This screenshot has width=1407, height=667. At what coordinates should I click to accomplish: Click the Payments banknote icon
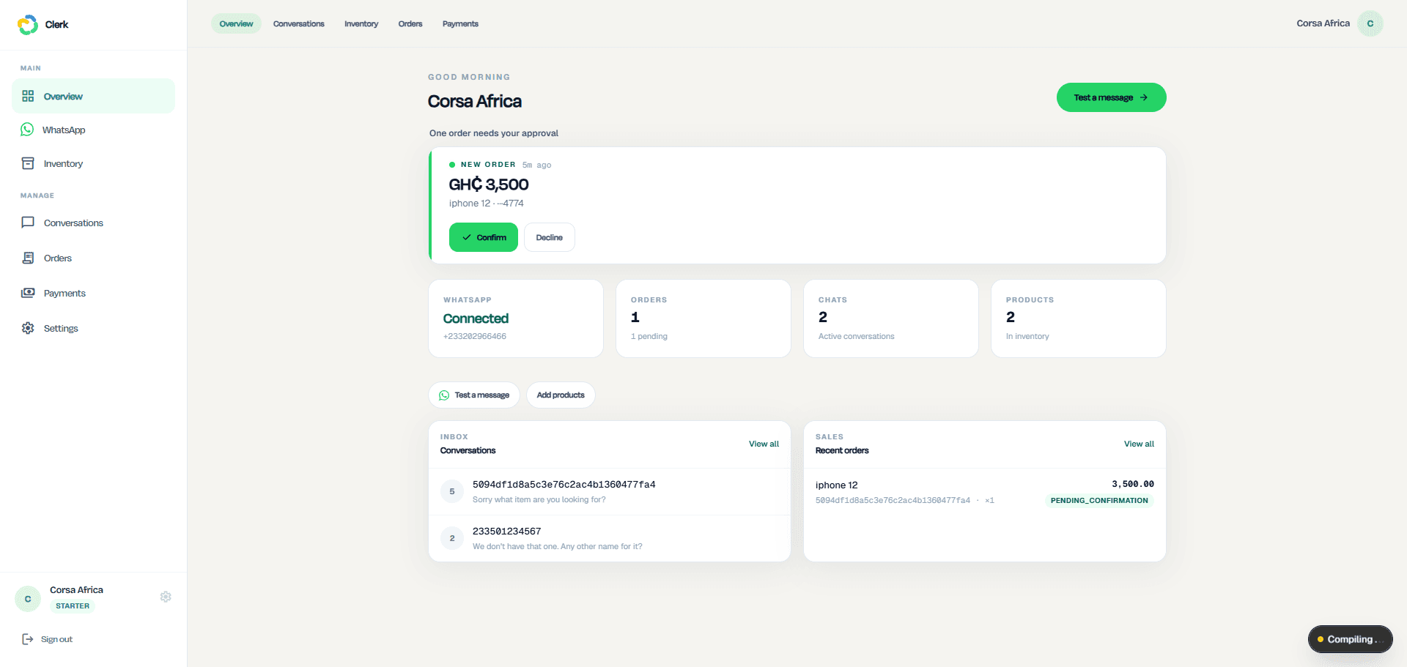click(x=28, y=293)
